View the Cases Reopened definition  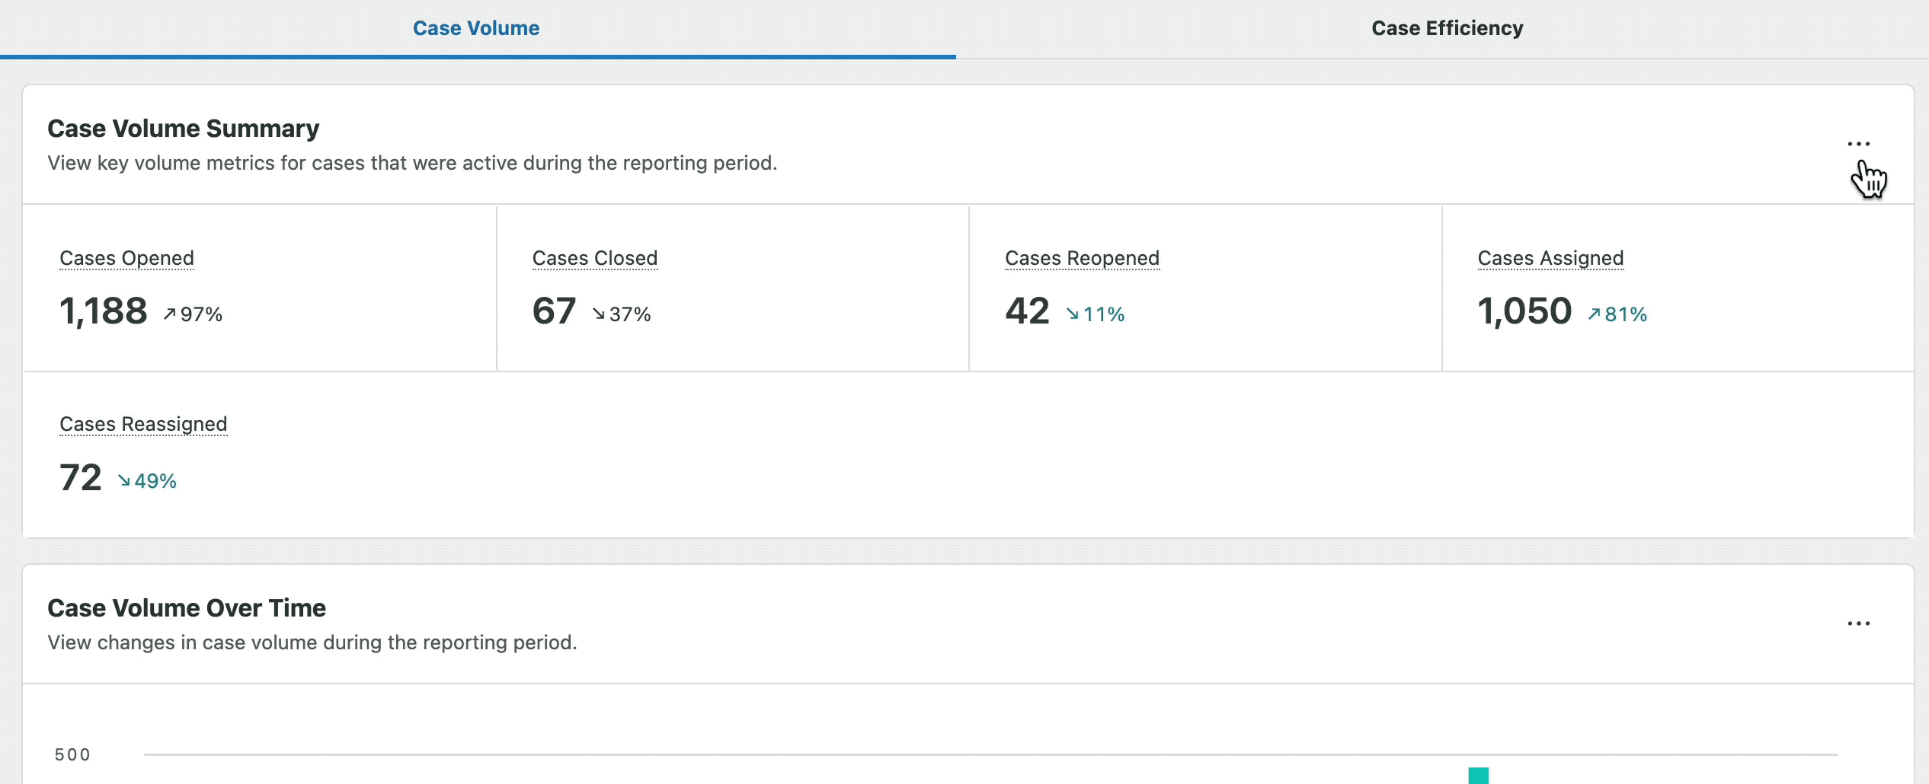click(1083, 257)
